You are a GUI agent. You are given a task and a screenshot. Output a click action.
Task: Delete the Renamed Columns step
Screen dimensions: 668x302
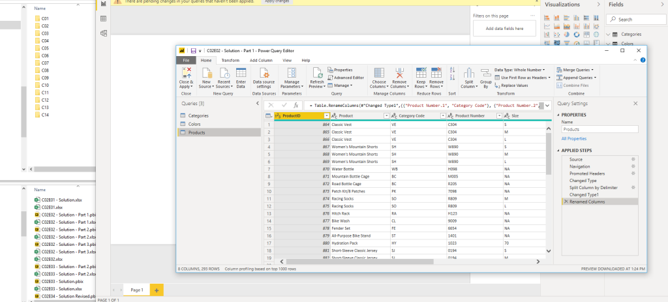pyautogui.click(x=565, y=202)
